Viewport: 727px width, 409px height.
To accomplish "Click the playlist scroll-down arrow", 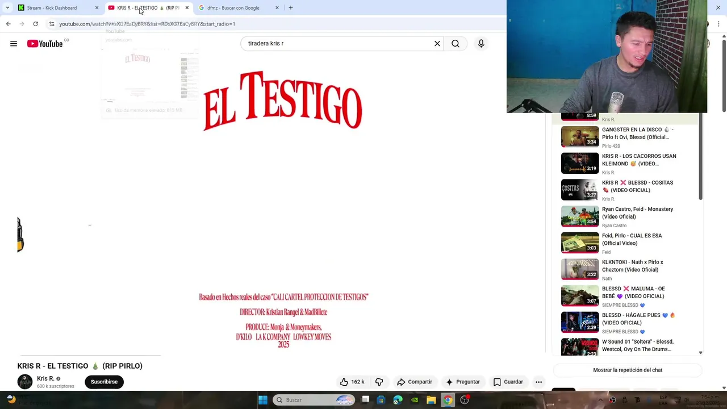I will point(700,353).
